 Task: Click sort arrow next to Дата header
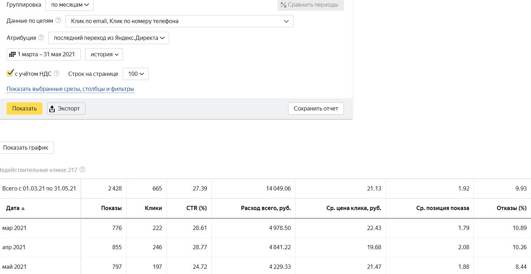coord(23,208)
